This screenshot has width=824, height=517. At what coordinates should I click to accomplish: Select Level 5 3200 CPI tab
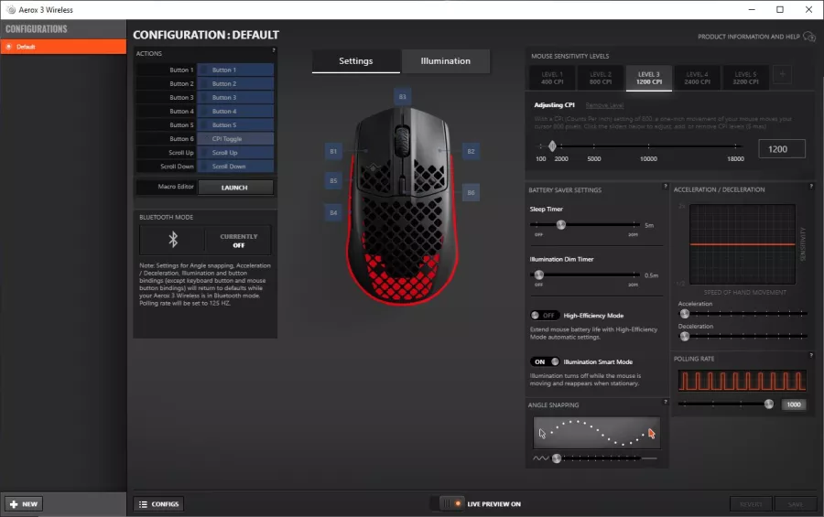[745, 79]
